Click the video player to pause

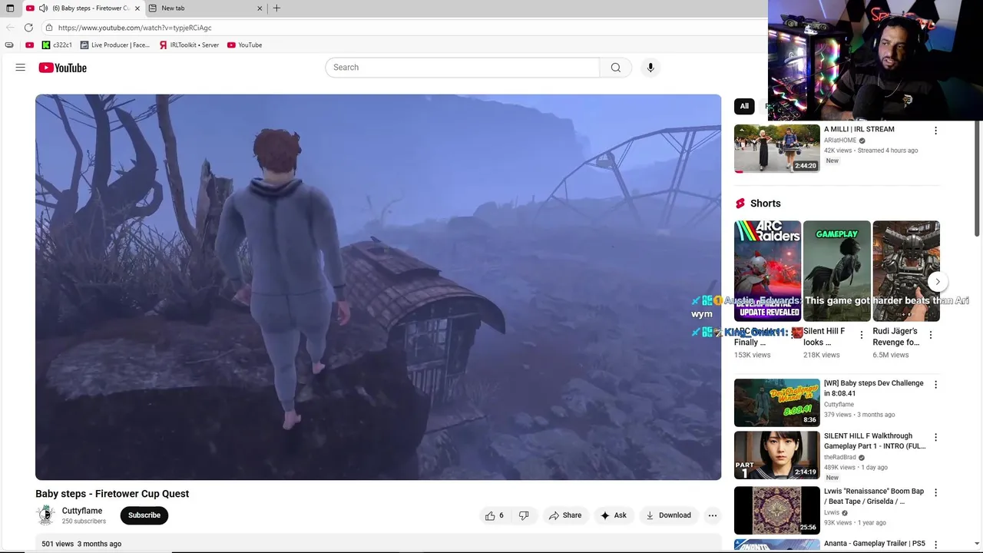pos(378,287)
